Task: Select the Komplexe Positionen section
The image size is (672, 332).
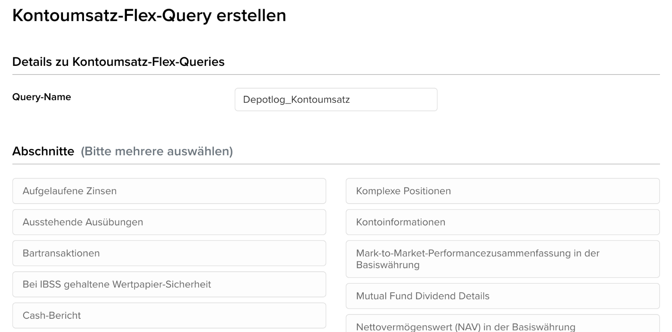Action: (503, 191)
